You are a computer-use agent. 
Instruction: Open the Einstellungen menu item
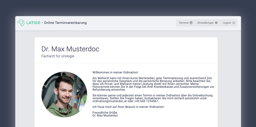(207, 23)
